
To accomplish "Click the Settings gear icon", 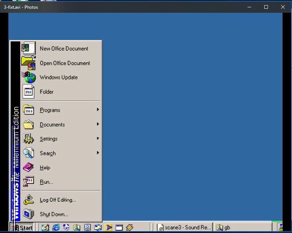I will click(x=28, y=139).
